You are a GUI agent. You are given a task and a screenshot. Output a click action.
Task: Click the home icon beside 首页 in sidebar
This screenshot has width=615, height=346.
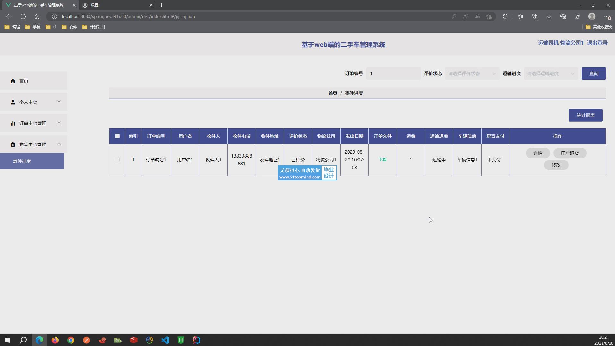[x=13, y=81]
